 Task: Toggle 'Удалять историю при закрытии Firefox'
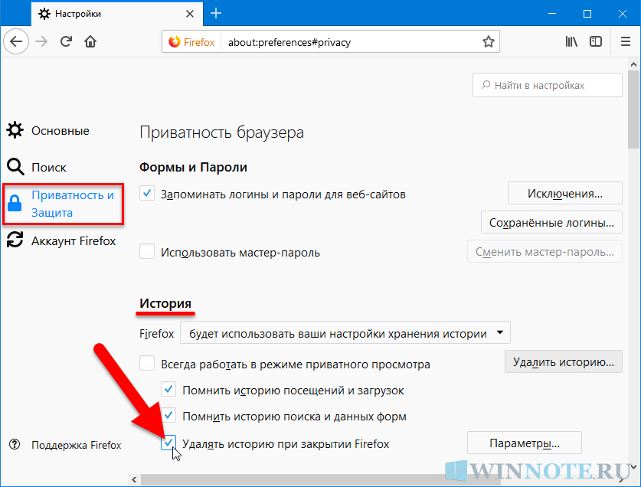[x=169, y=443]
